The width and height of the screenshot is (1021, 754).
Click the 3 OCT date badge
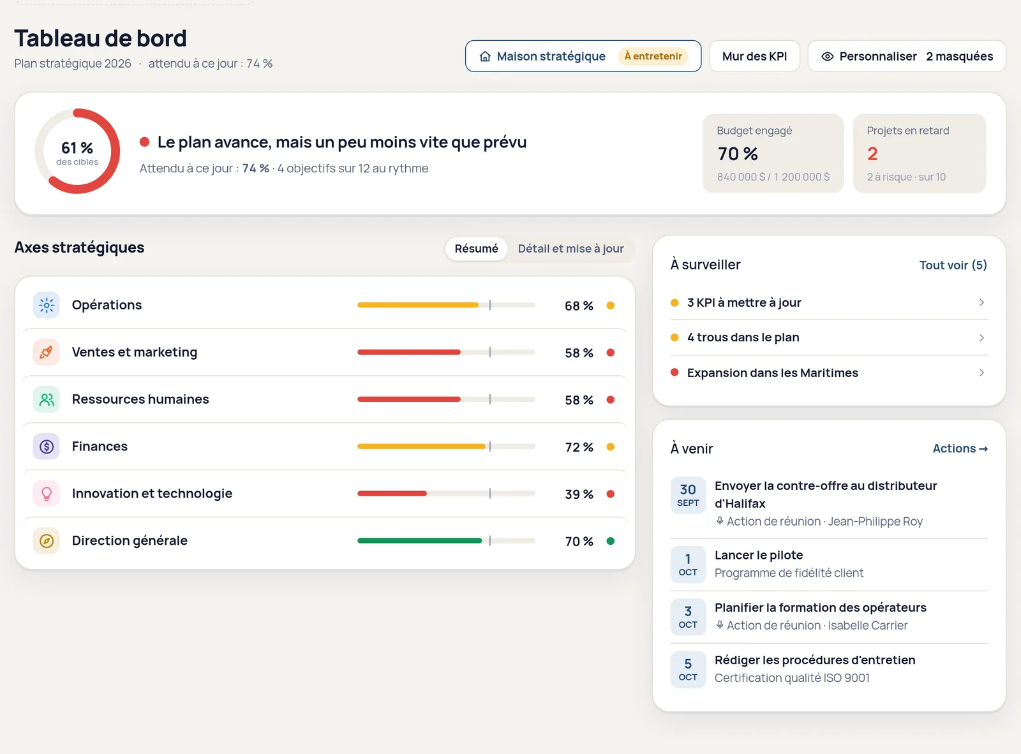pyautogui.click(x=688, y=617)
